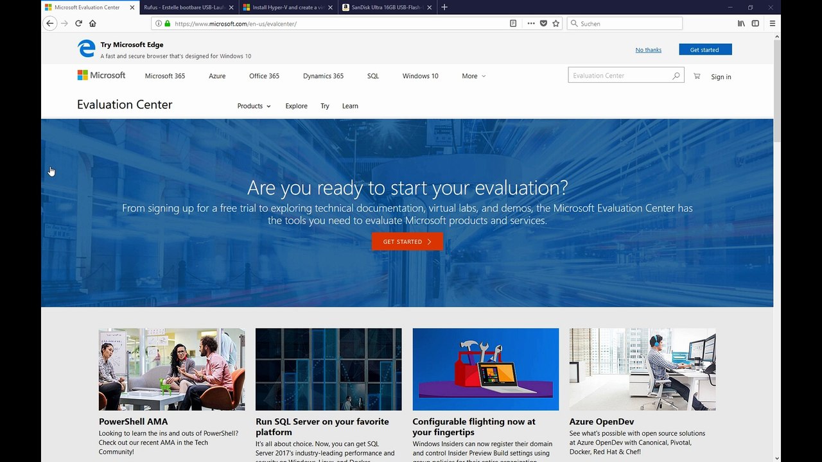Switch to the SanDisk Ultra 16GB tab
The image size is (822, 462).
click(387, 7)
